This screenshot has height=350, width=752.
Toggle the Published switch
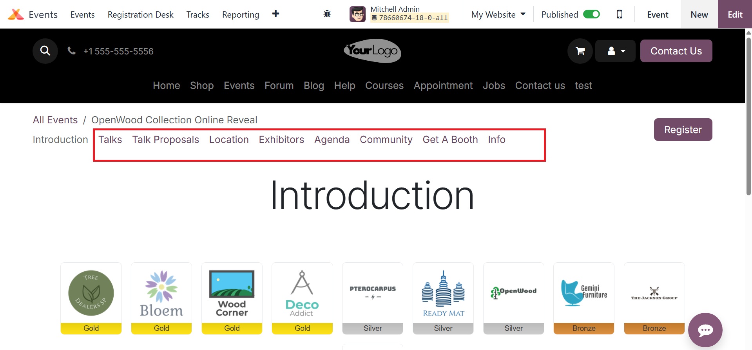click(x=591, y=14)
